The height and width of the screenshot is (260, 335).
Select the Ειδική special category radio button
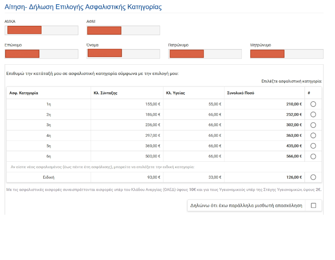[313, 177]
